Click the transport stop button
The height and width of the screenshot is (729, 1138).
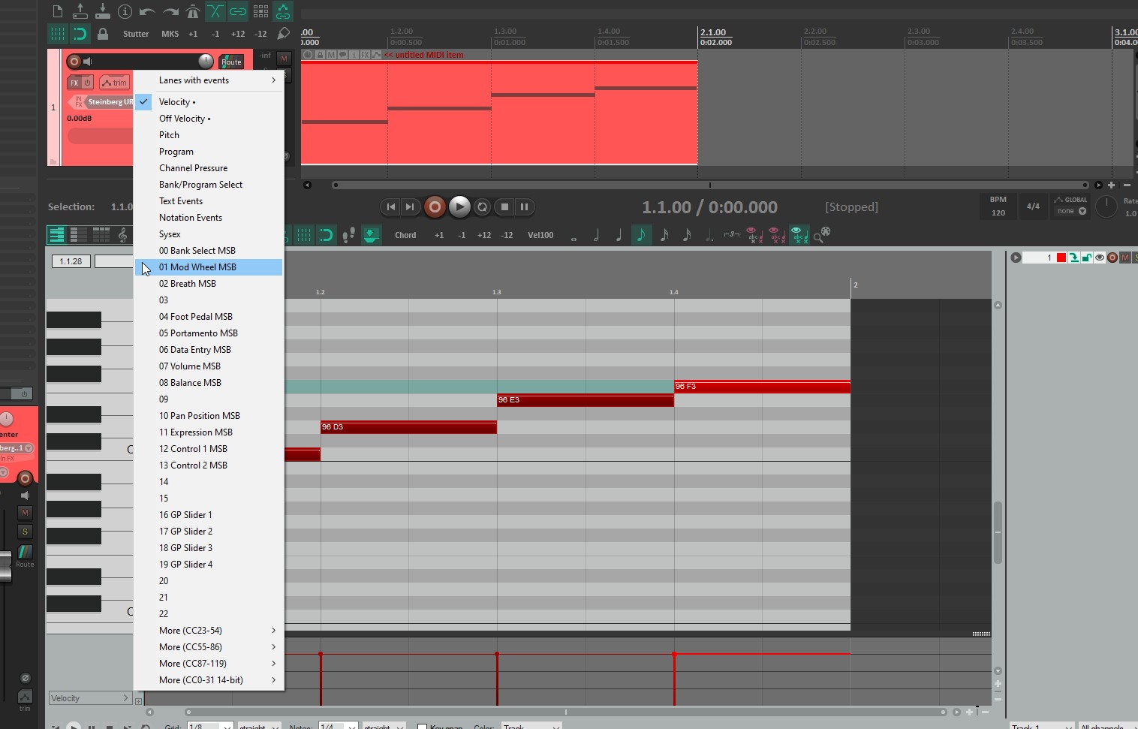(x=504, y=207)
